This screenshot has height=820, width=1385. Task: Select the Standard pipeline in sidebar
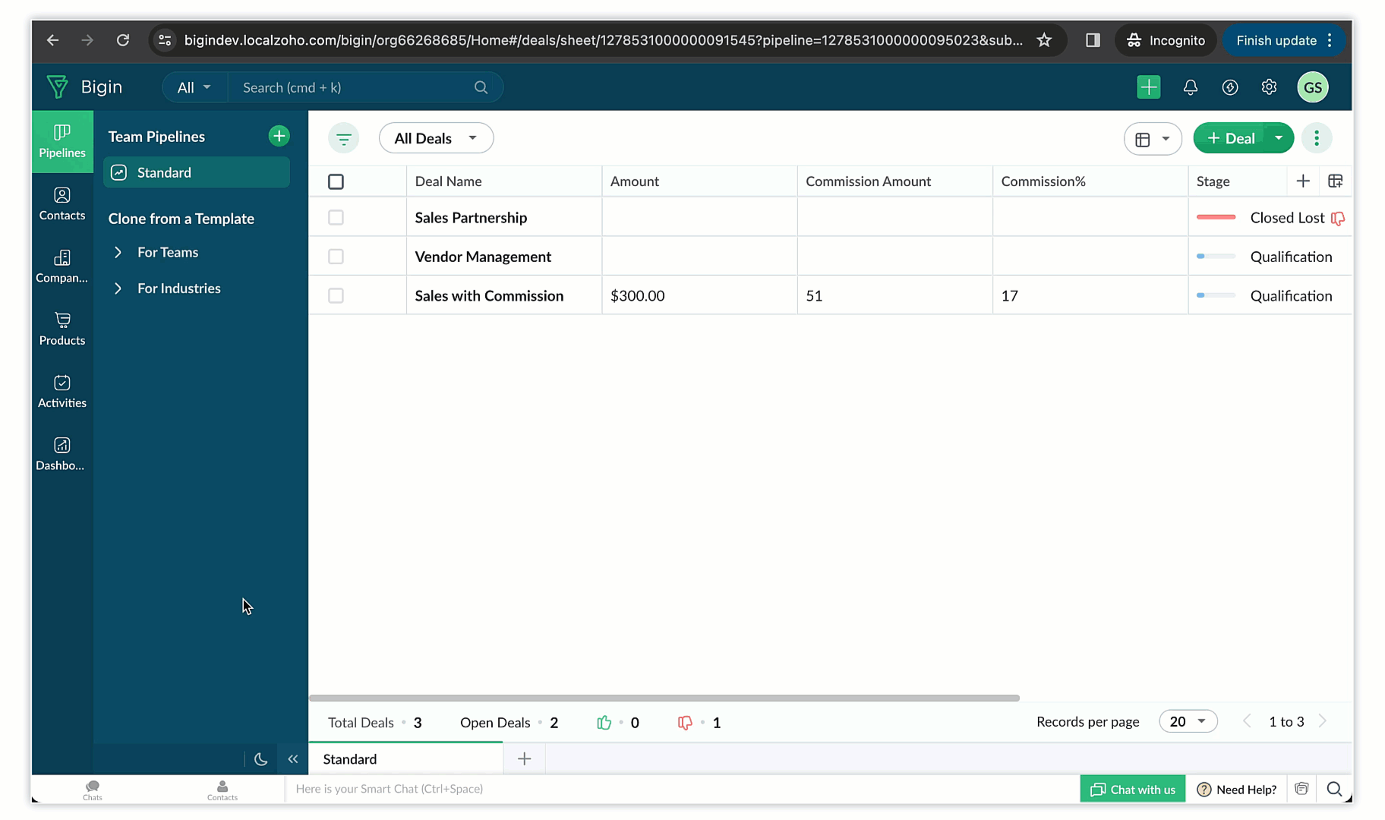(197, 172)
